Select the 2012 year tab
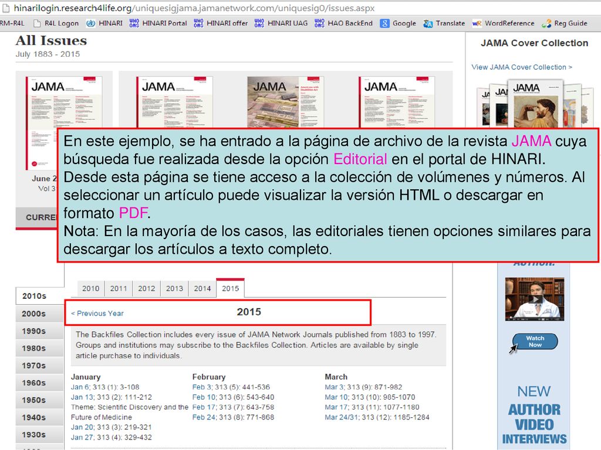This screenshot has height=450, width=601. 147,288
